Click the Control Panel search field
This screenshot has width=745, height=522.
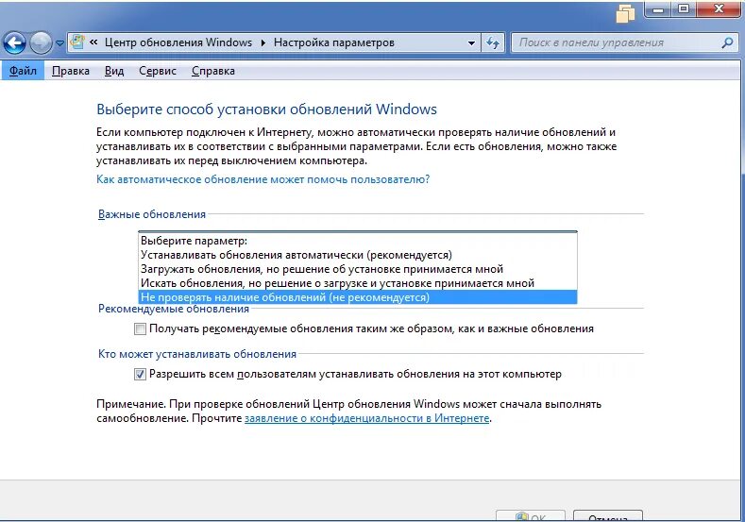pos(626,42)
